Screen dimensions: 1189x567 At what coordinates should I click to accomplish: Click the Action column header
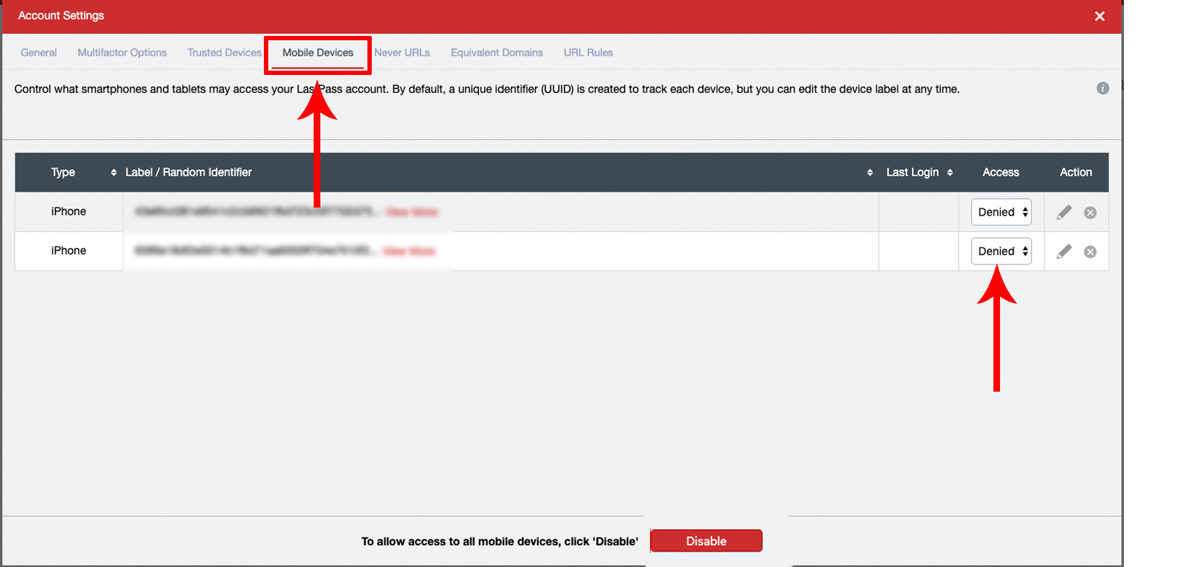(x=1076, y=172)
